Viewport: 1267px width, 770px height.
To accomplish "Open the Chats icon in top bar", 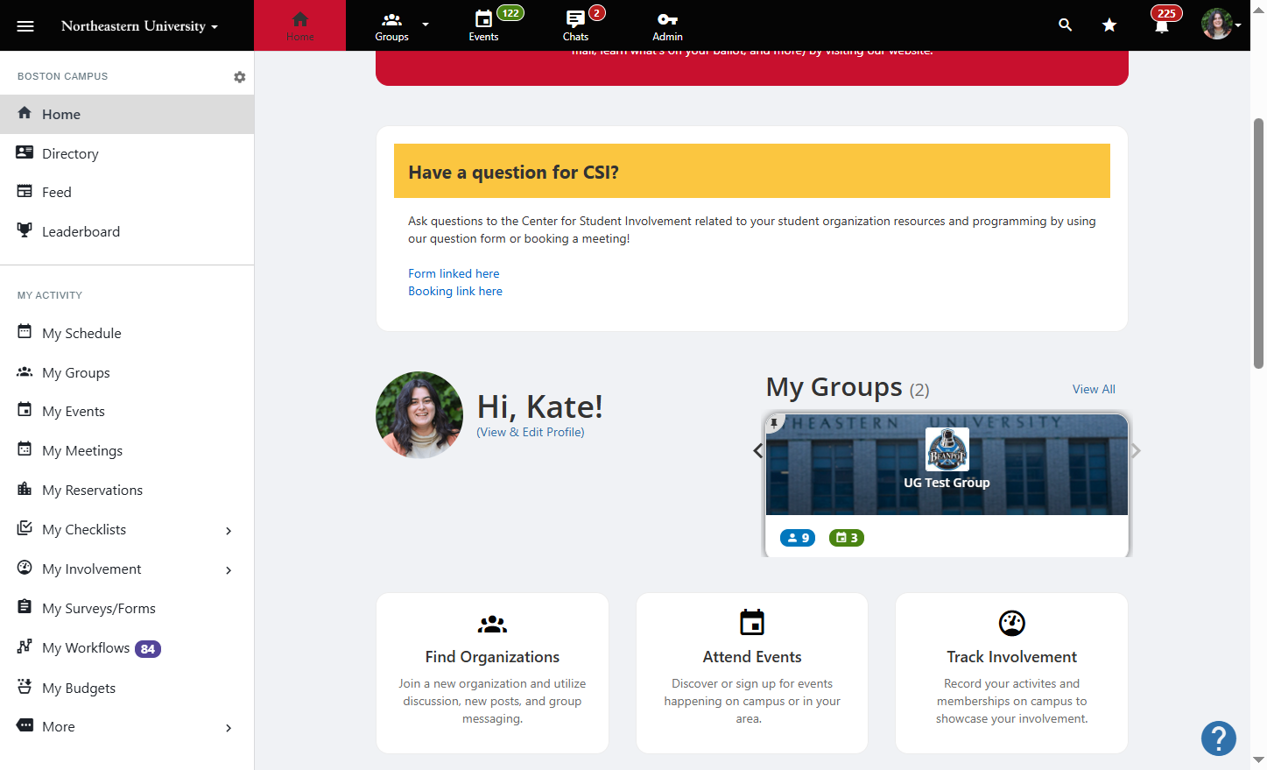I will (x=575, y=25).
